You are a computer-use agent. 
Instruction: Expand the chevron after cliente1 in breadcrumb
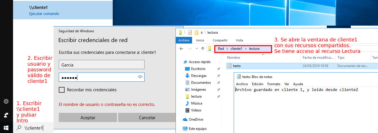point(246,49)
